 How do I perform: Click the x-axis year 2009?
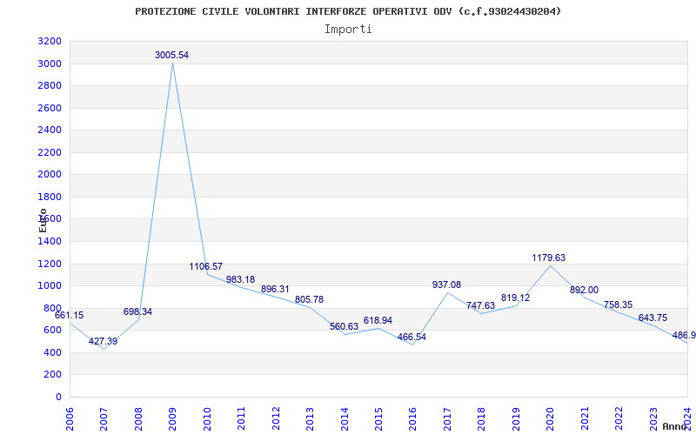[x=172, y=419]
